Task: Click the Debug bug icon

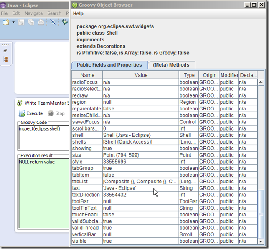Action: pyautogui.click(x=65, y=22)
